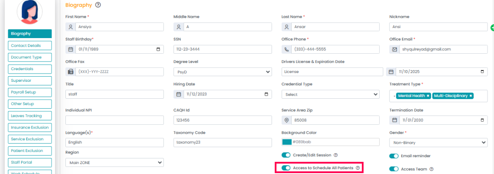Click the Background Color teal swatch
The width and height of the screenshot is (494, 174).
coord(287,142)
